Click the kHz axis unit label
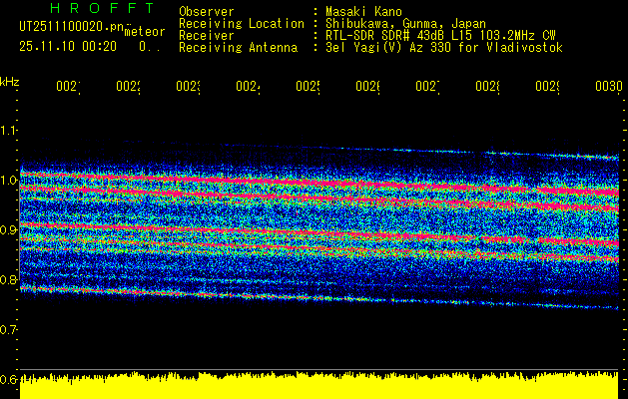This screenshot has width=628, height=399. [10, 82]
